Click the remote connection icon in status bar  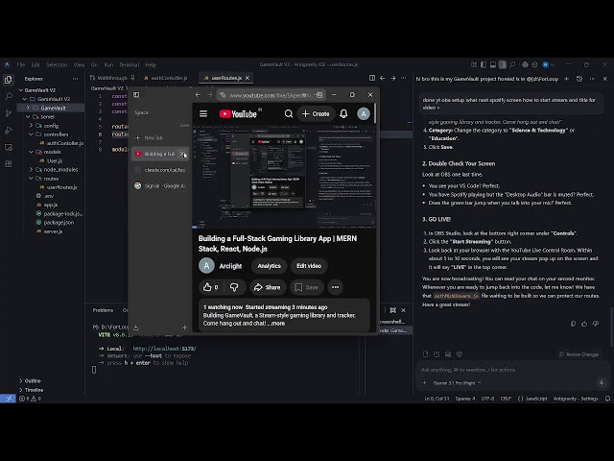[8, 399]
